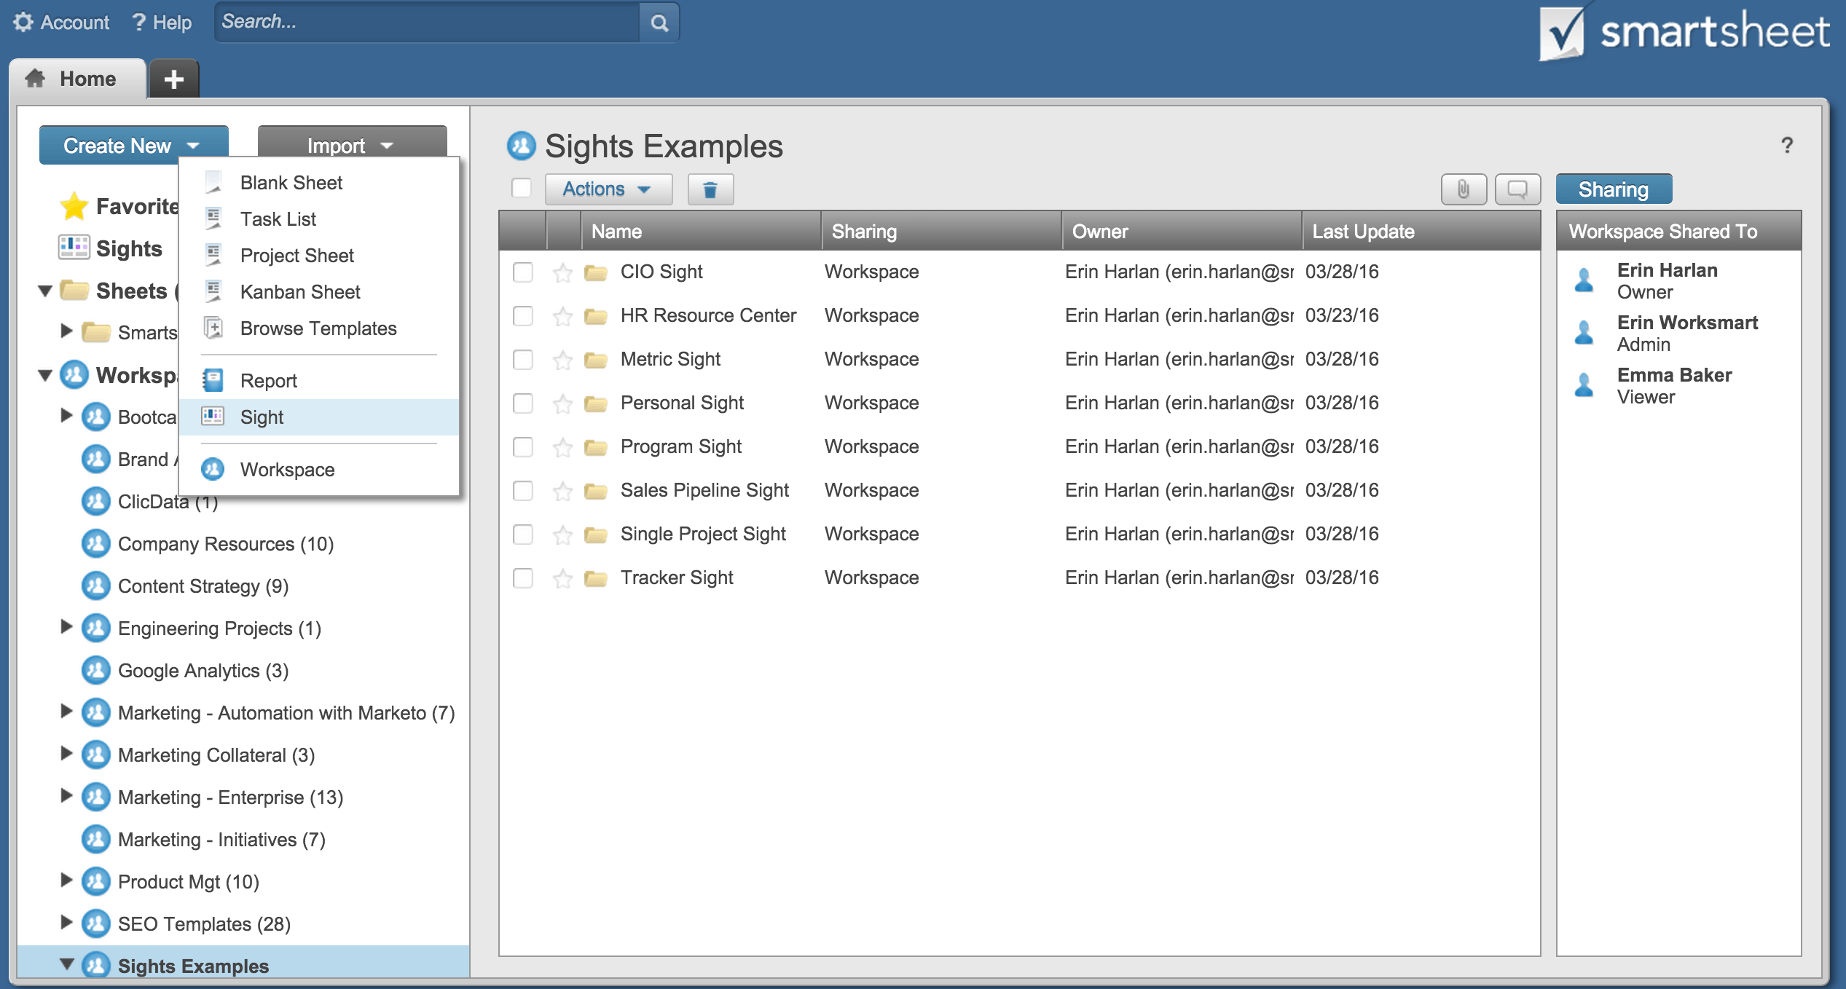Click the Name column header
Screen dimensions: 1846x989
click(x=616, y=231)
